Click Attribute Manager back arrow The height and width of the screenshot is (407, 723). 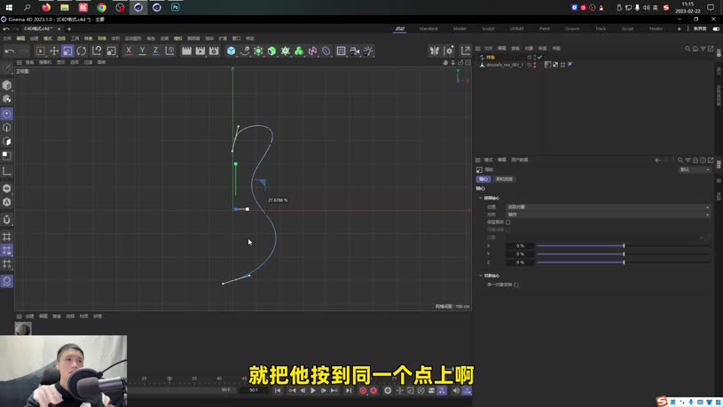pyautogui.click(x=657, y=160)
